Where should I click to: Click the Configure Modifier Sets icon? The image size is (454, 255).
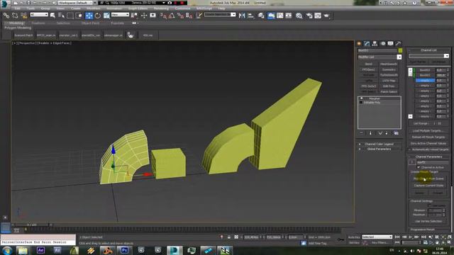[396, 133]
